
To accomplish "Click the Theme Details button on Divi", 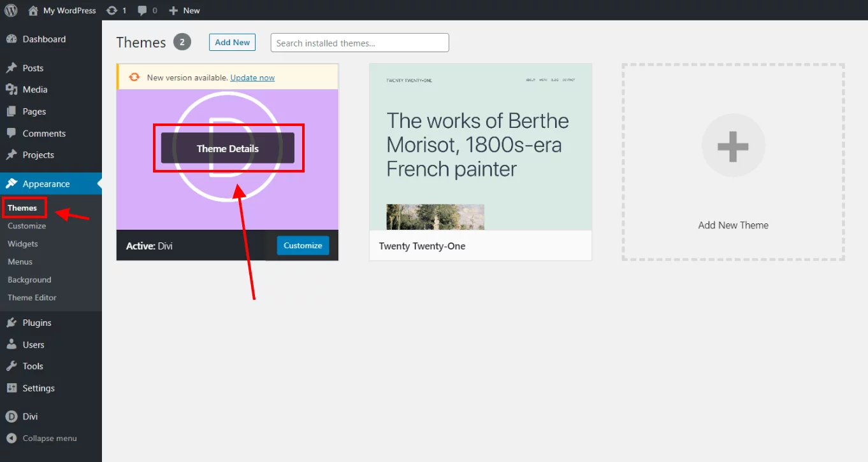I will coord(228,148).
